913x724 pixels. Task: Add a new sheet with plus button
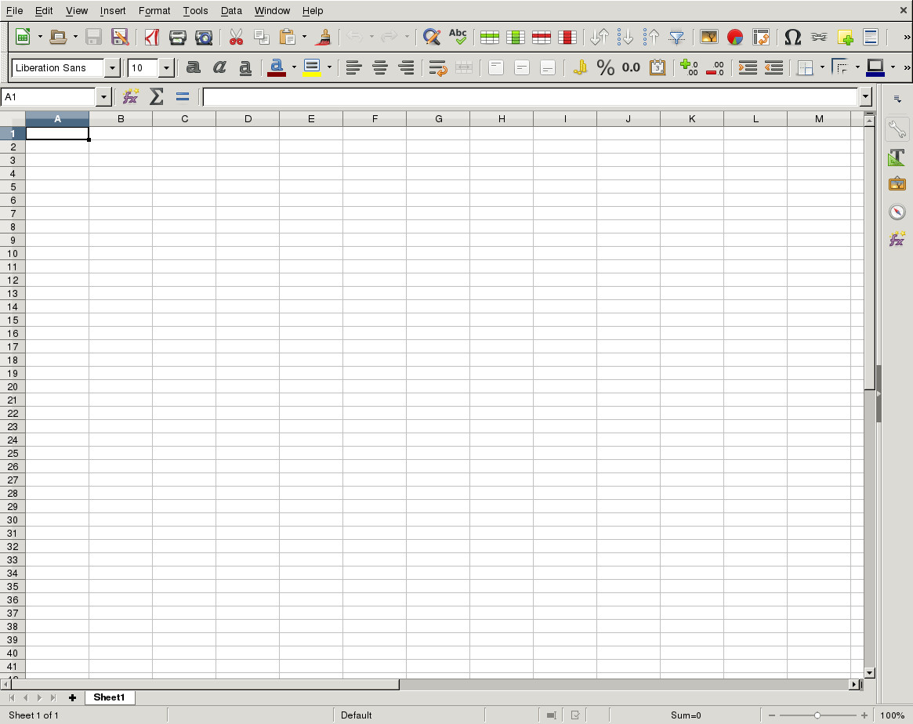tap(72, 697)
